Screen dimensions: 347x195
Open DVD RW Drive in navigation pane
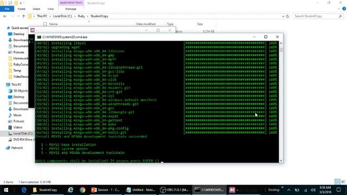(x=21, y=140)
